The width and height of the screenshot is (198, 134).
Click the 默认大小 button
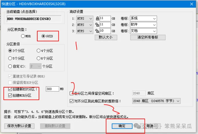106,37
